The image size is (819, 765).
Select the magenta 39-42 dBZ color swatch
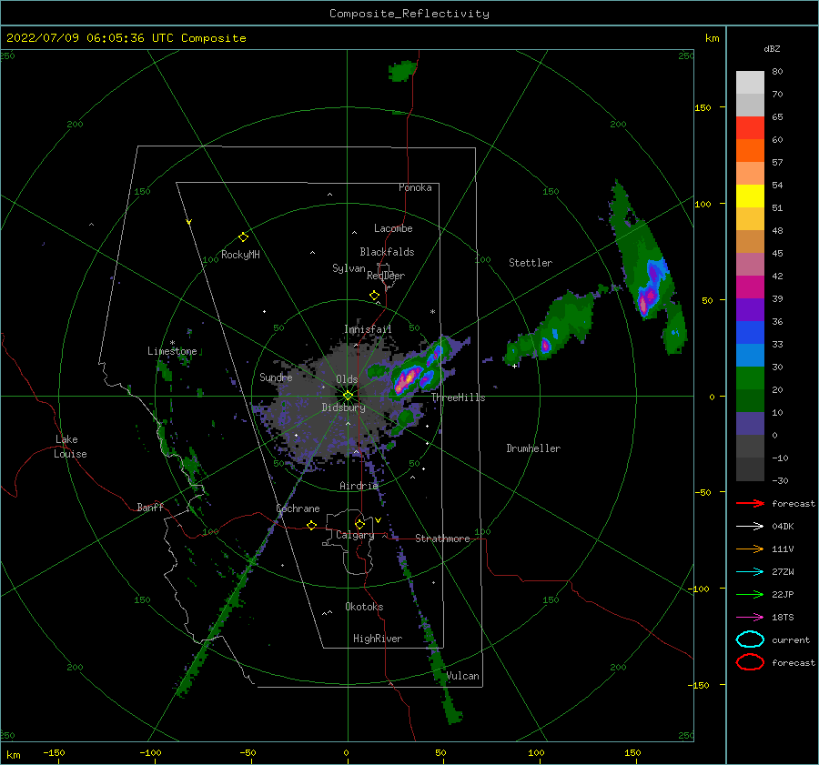click(750, 287)
